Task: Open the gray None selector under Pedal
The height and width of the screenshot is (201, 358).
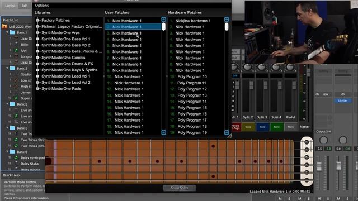Action: coord(291,127)
